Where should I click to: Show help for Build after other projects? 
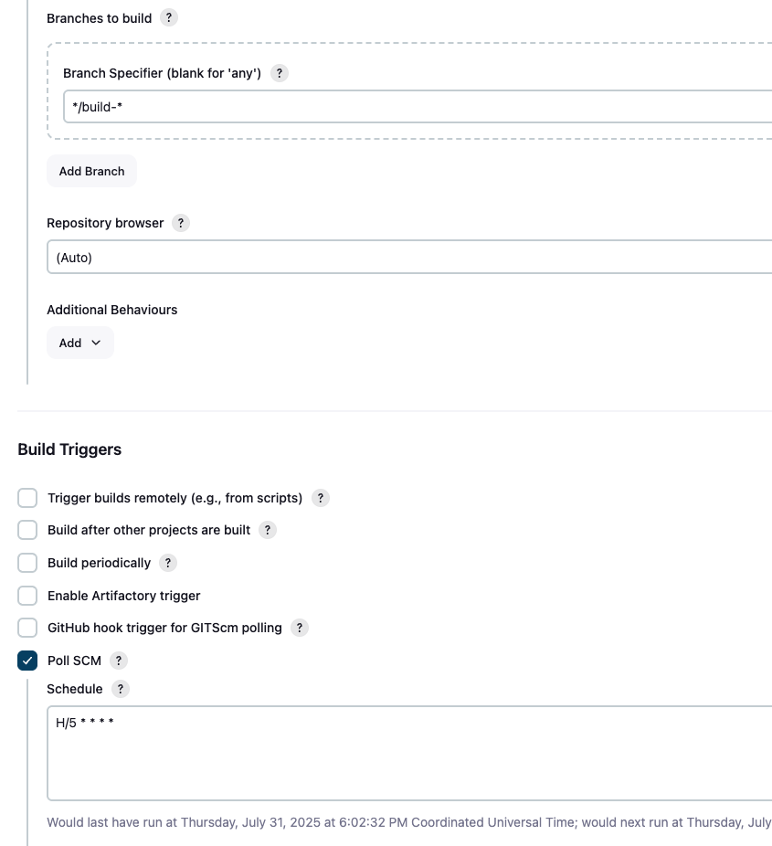268,530
